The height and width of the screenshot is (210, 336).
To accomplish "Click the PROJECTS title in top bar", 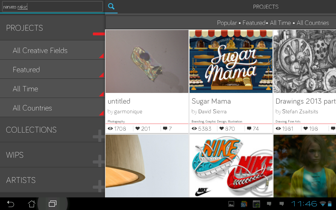I will pos(266,7).
